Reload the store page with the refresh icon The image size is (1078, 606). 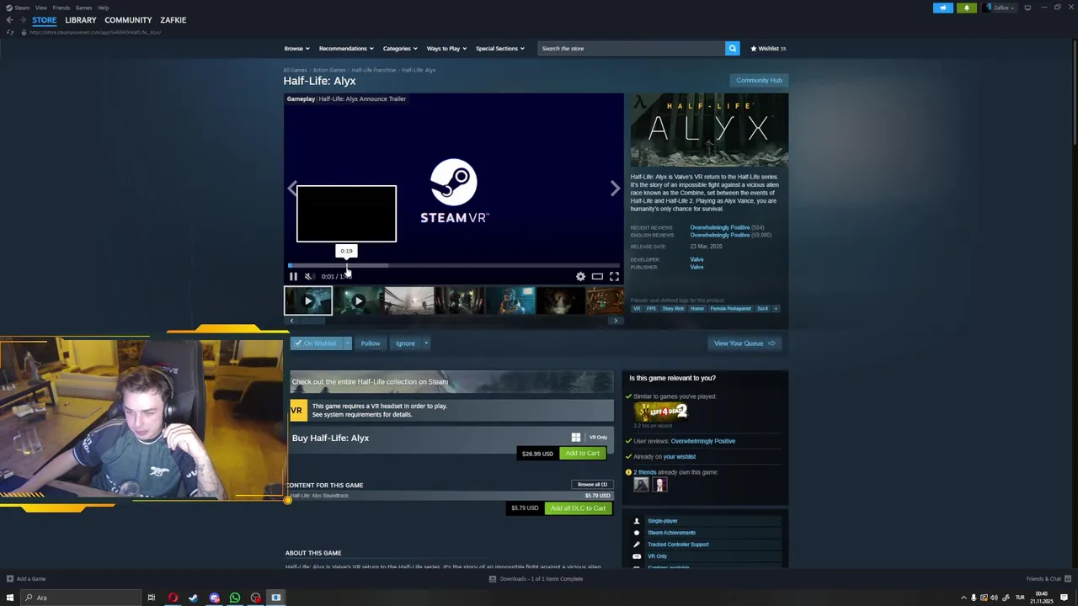(x=10, y=32)
